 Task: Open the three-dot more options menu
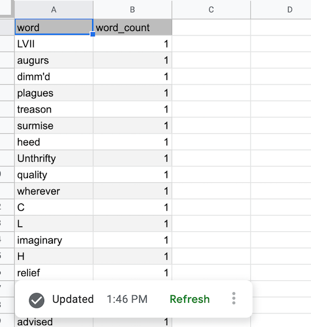tap(234, 298)
